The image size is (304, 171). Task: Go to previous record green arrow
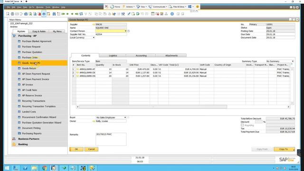tap(67, 14)
